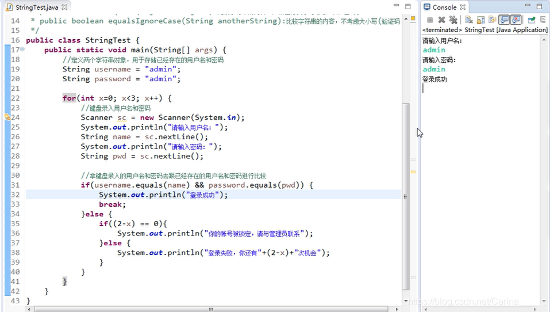Click the comment on line 18
Viewport: 550px width, 312px height.
143,59
